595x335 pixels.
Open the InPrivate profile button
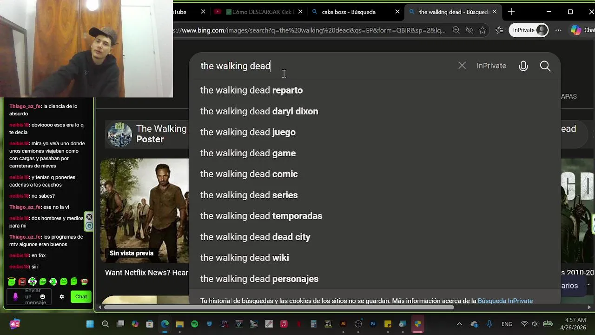[x=529, y=30]
